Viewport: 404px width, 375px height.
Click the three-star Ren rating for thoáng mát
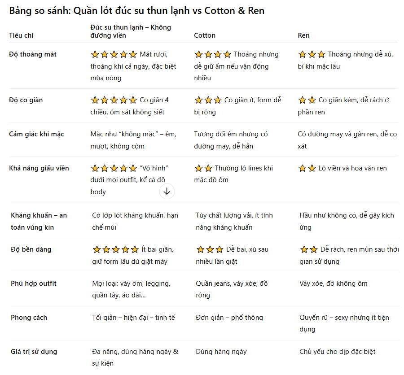(x=312, y=54)
